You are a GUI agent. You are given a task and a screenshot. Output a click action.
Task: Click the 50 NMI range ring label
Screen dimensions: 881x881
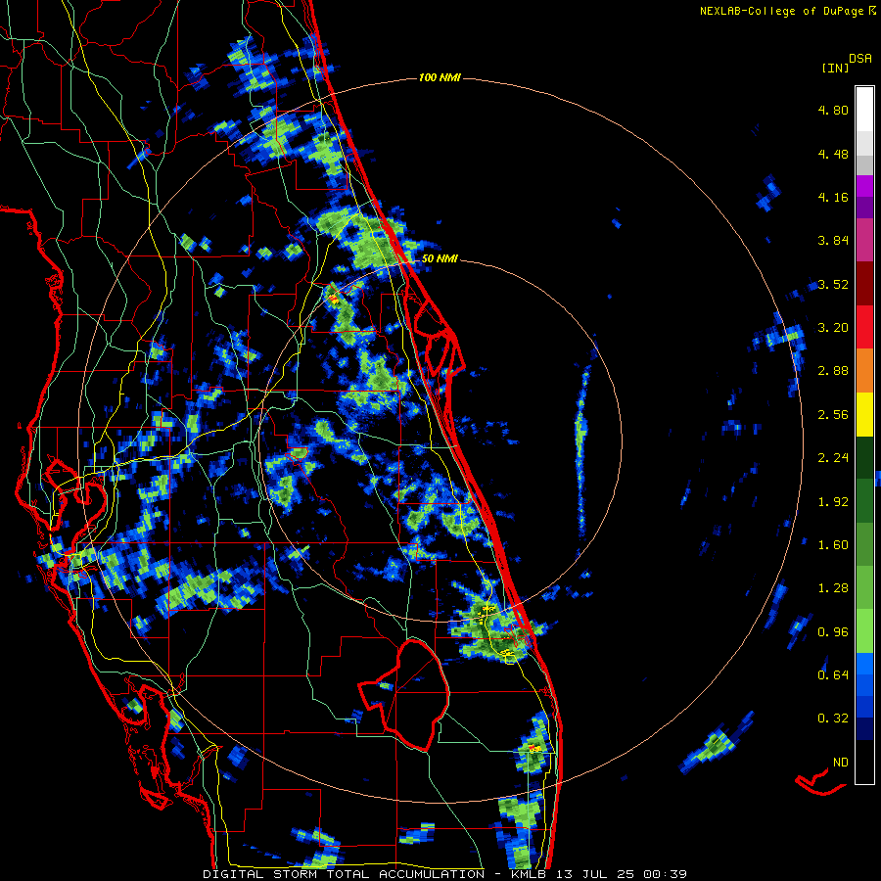coord(440,259)
